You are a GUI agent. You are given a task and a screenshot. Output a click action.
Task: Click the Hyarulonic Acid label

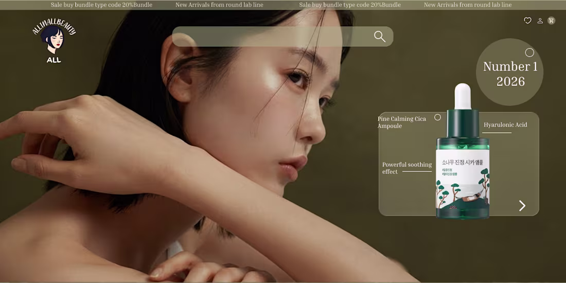click(x=505, y=125)
